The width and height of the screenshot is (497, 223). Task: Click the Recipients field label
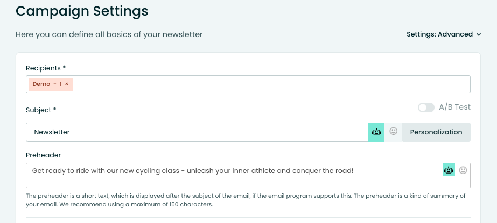coord(46,68)
